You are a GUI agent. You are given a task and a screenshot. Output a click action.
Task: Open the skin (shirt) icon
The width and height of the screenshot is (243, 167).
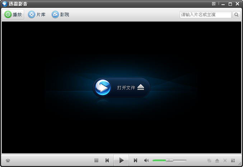point(8,161)
